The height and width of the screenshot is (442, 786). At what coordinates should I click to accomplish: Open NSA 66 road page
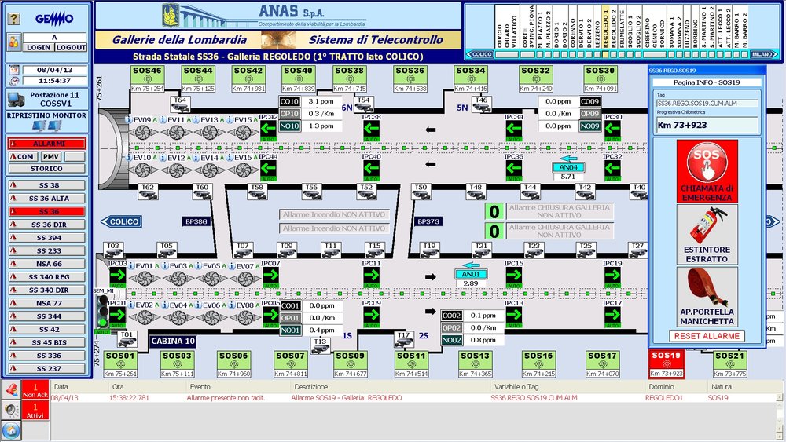pyautogui.click(x=46, y=264)
